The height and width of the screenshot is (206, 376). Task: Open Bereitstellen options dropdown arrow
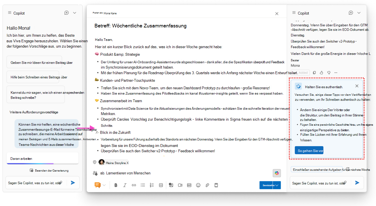click(277, 185)
